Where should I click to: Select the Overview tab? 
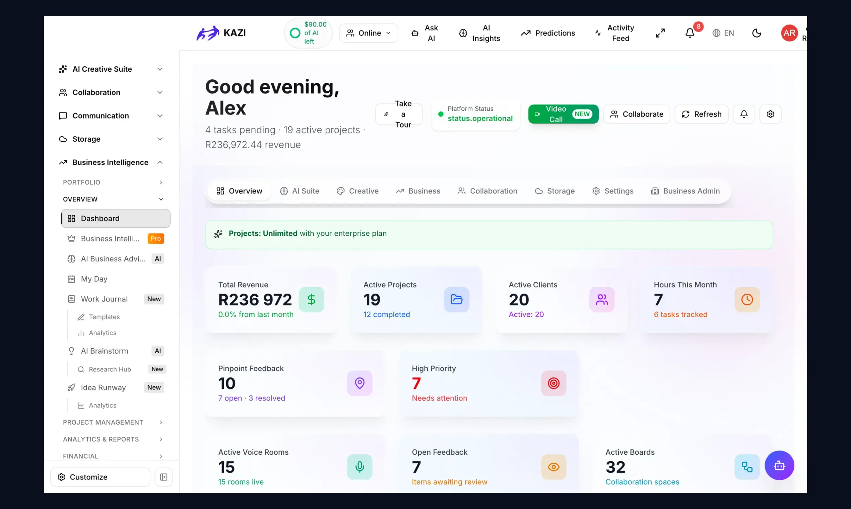click(239, 191)
